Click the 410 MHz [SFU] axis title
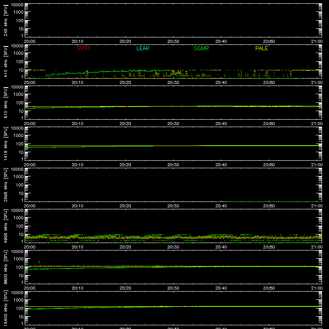The width and height of the screenshot is (329, 329). 5,61
